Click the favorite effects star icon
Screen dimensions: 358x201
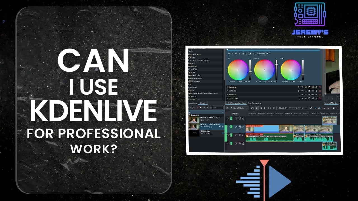334,108
